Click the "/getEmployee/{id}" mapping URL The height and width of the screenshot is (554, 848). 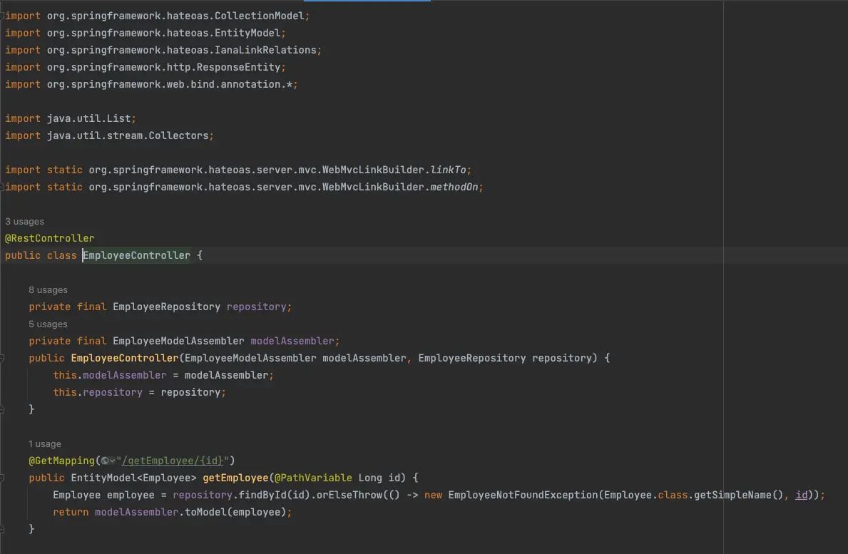tap(176, 461)
